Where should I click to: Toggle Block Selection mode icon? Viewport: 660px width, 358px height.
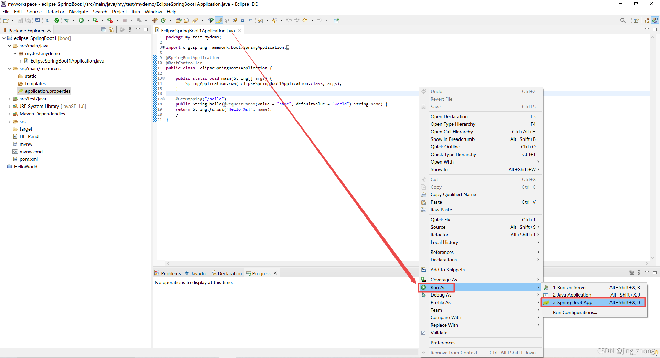[x=242, y=20]
